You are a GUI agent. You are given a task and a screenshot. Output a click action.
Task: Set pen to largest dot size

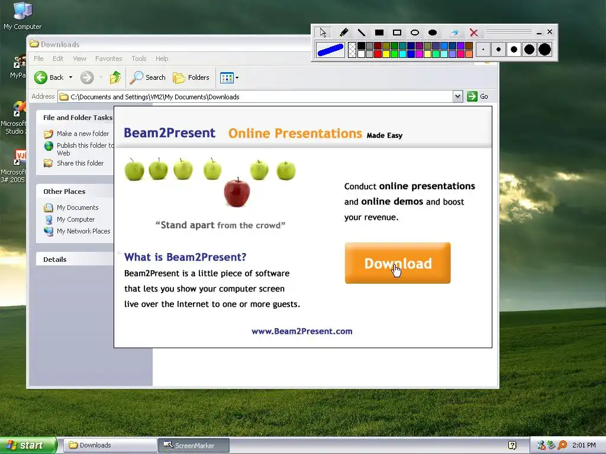pos(544,50)
